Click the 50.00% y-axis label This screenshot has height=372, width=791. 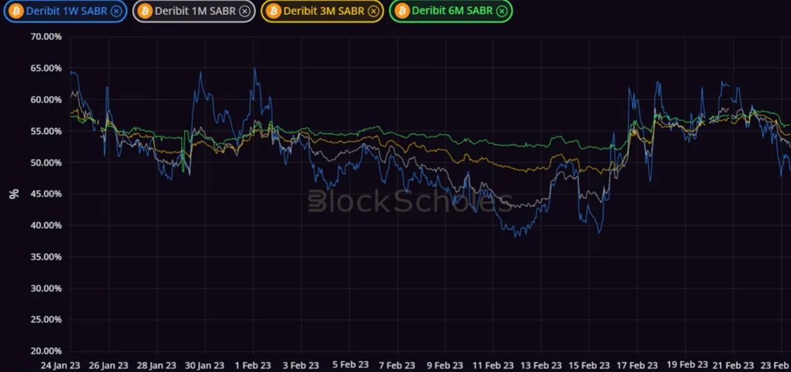point(46,163)
